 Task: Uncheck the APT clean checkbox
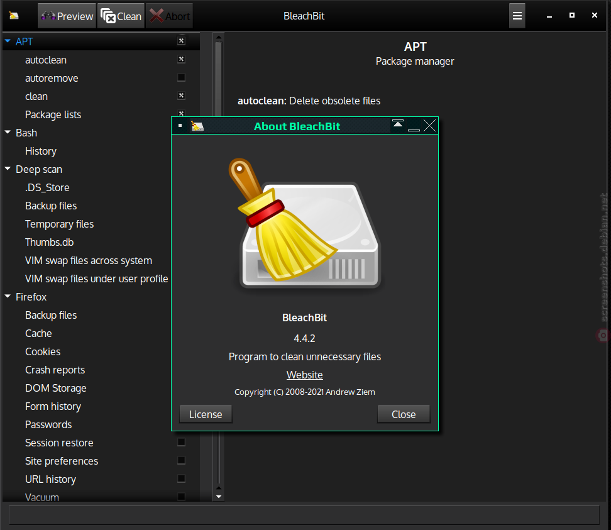[x=181, y=96]
